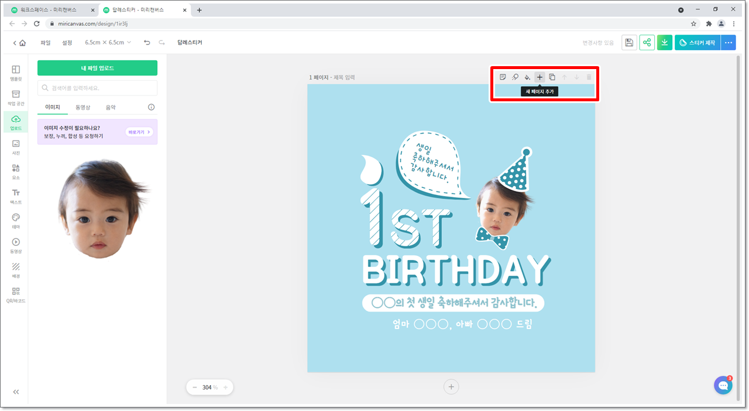Click the 바로가기 link in banner
This screenshot has height=411, width=749.
139,132
